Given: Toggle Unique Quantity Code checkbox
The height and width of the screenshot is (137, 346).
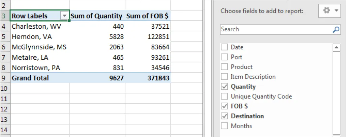Looking at the screenshot, I should point(224,97).
